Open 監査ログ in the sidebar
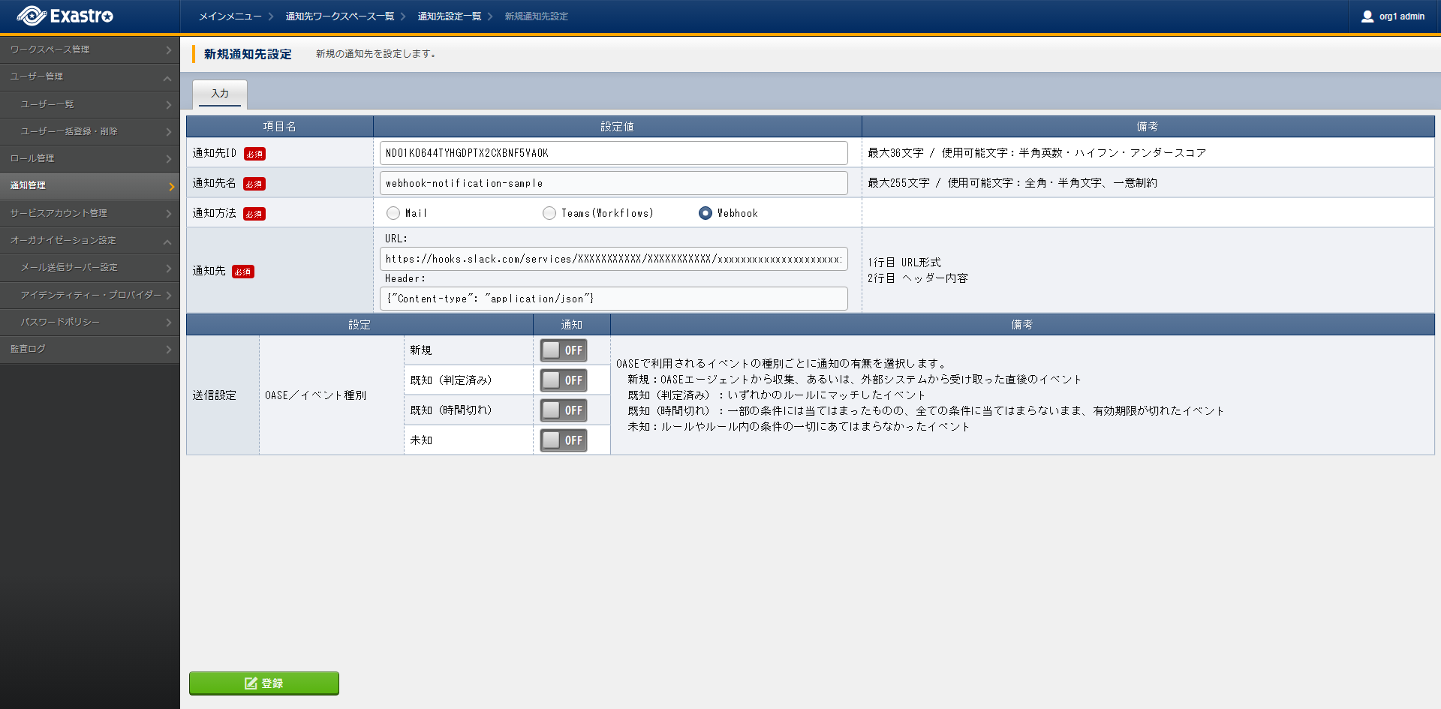The height and width of the screenshot is (709, 1441). coord(89,349)
